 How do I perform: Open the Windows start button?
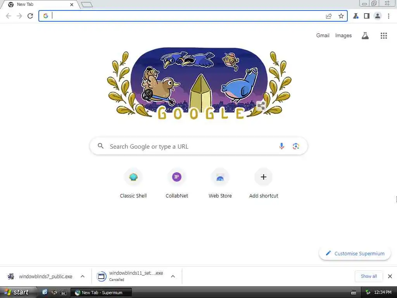click(x=17, y=292)
